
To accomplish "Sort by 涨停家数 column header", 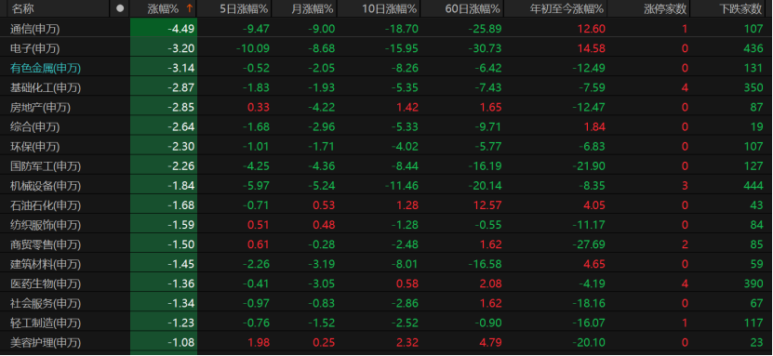I will [x=665, y=8].
